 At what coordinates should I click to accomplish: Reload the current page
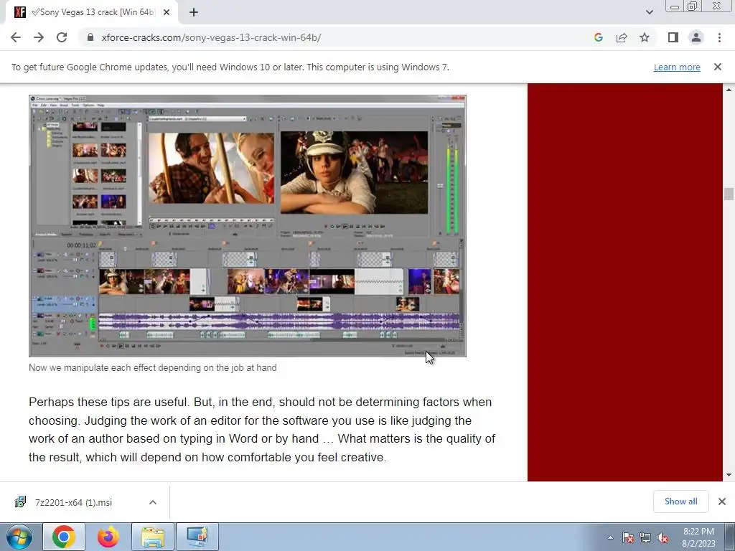(x=62, y=37)
